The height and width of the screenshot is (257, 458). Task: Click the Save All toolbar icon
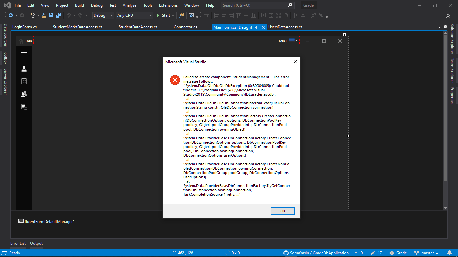coord(59,15)
